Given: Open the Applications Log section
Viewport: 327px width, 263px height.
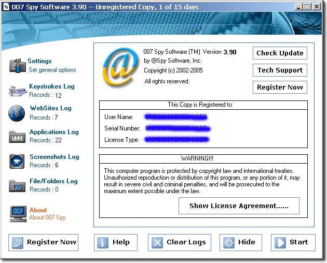Looking at the screenshot, I should [54, 132].
